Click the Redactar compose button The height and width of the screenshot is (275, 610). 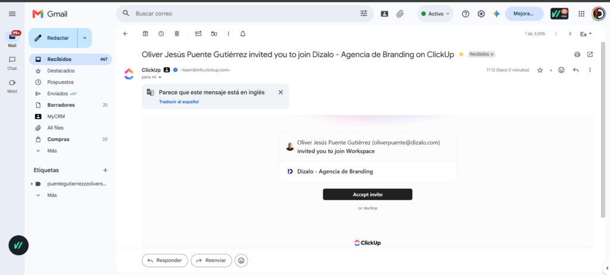coord(53,38)
